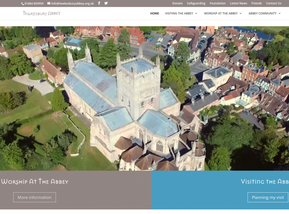Select the email address info@tewkesburyabbey.org.uk
This screenshot has height=214, width=289.
(x=72, y=3)
